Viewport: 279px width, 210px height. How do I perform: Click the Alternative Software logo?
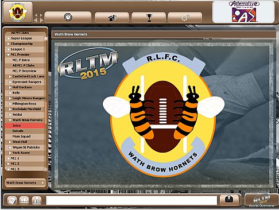tap(244, 11)
